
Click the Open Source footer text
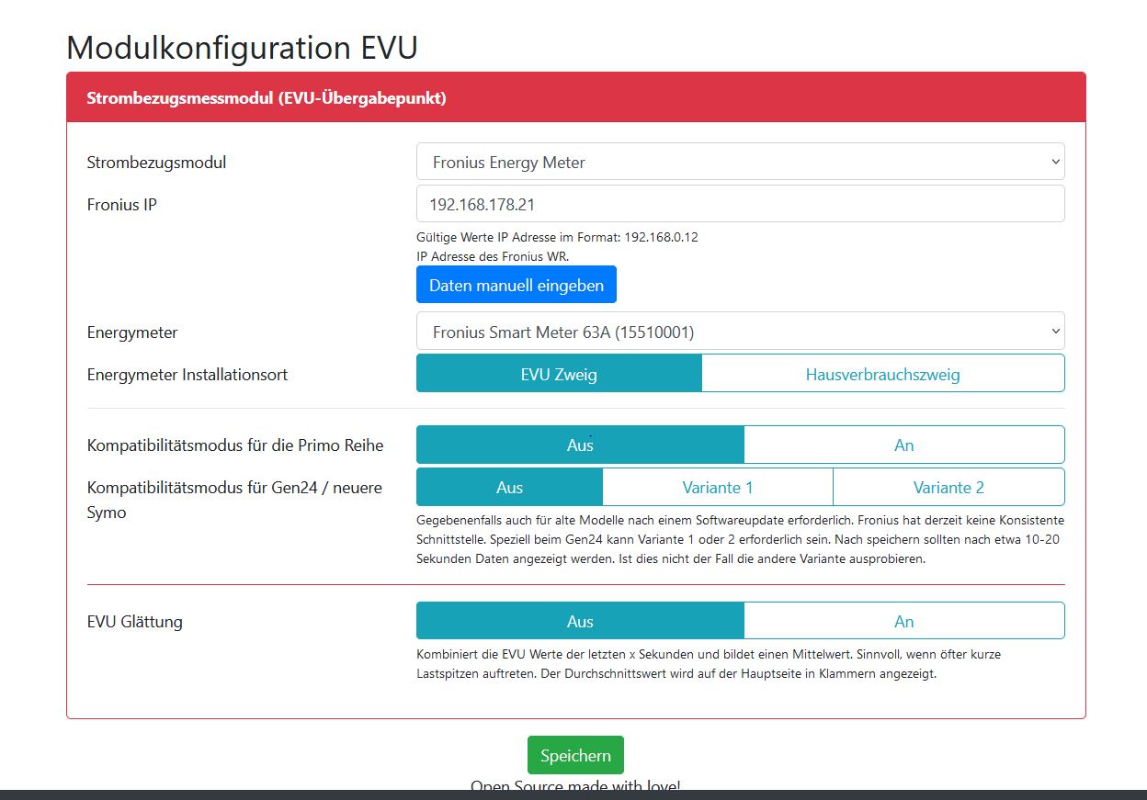point(575,786)
